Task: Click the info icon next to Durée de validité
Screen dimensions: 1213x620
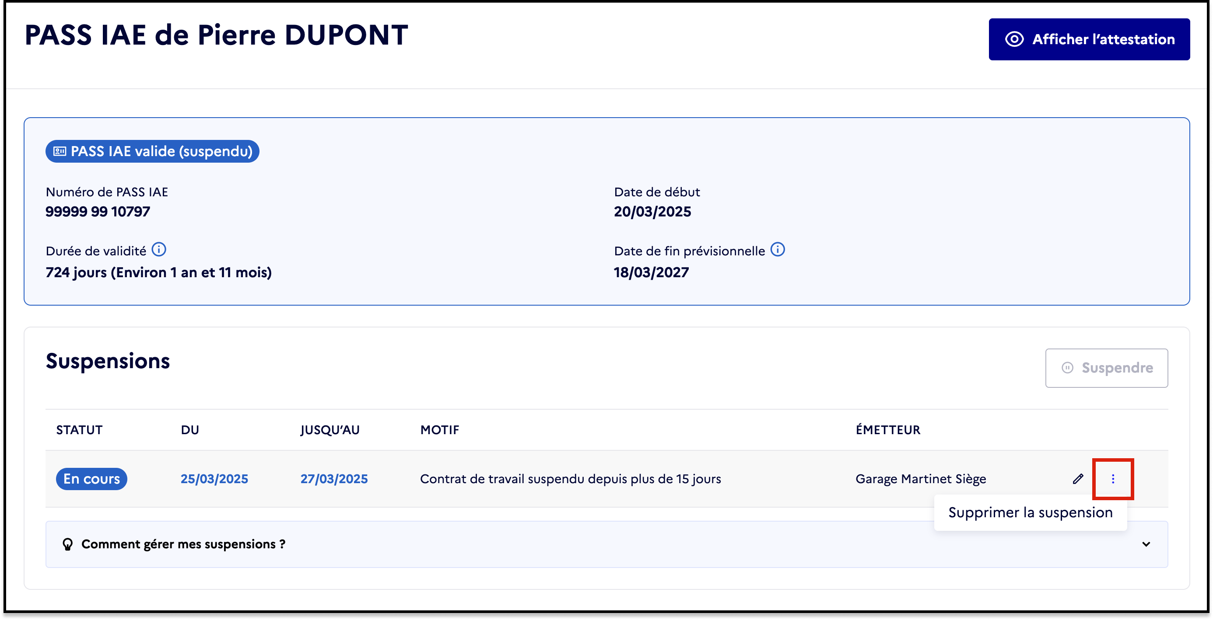Action: [159, 249]
